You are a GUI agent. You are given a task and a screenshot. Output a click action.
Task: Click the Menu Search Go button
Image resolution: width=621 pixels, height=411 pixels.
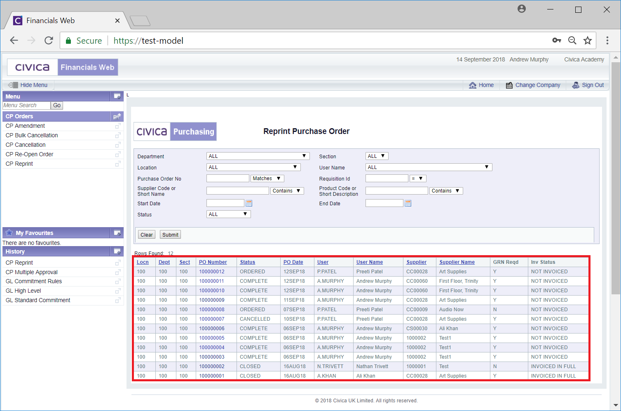click(57, 106)
